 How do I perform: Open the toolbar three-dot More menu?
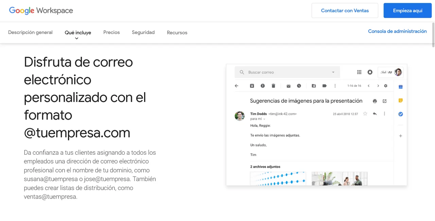coord(335,86)
